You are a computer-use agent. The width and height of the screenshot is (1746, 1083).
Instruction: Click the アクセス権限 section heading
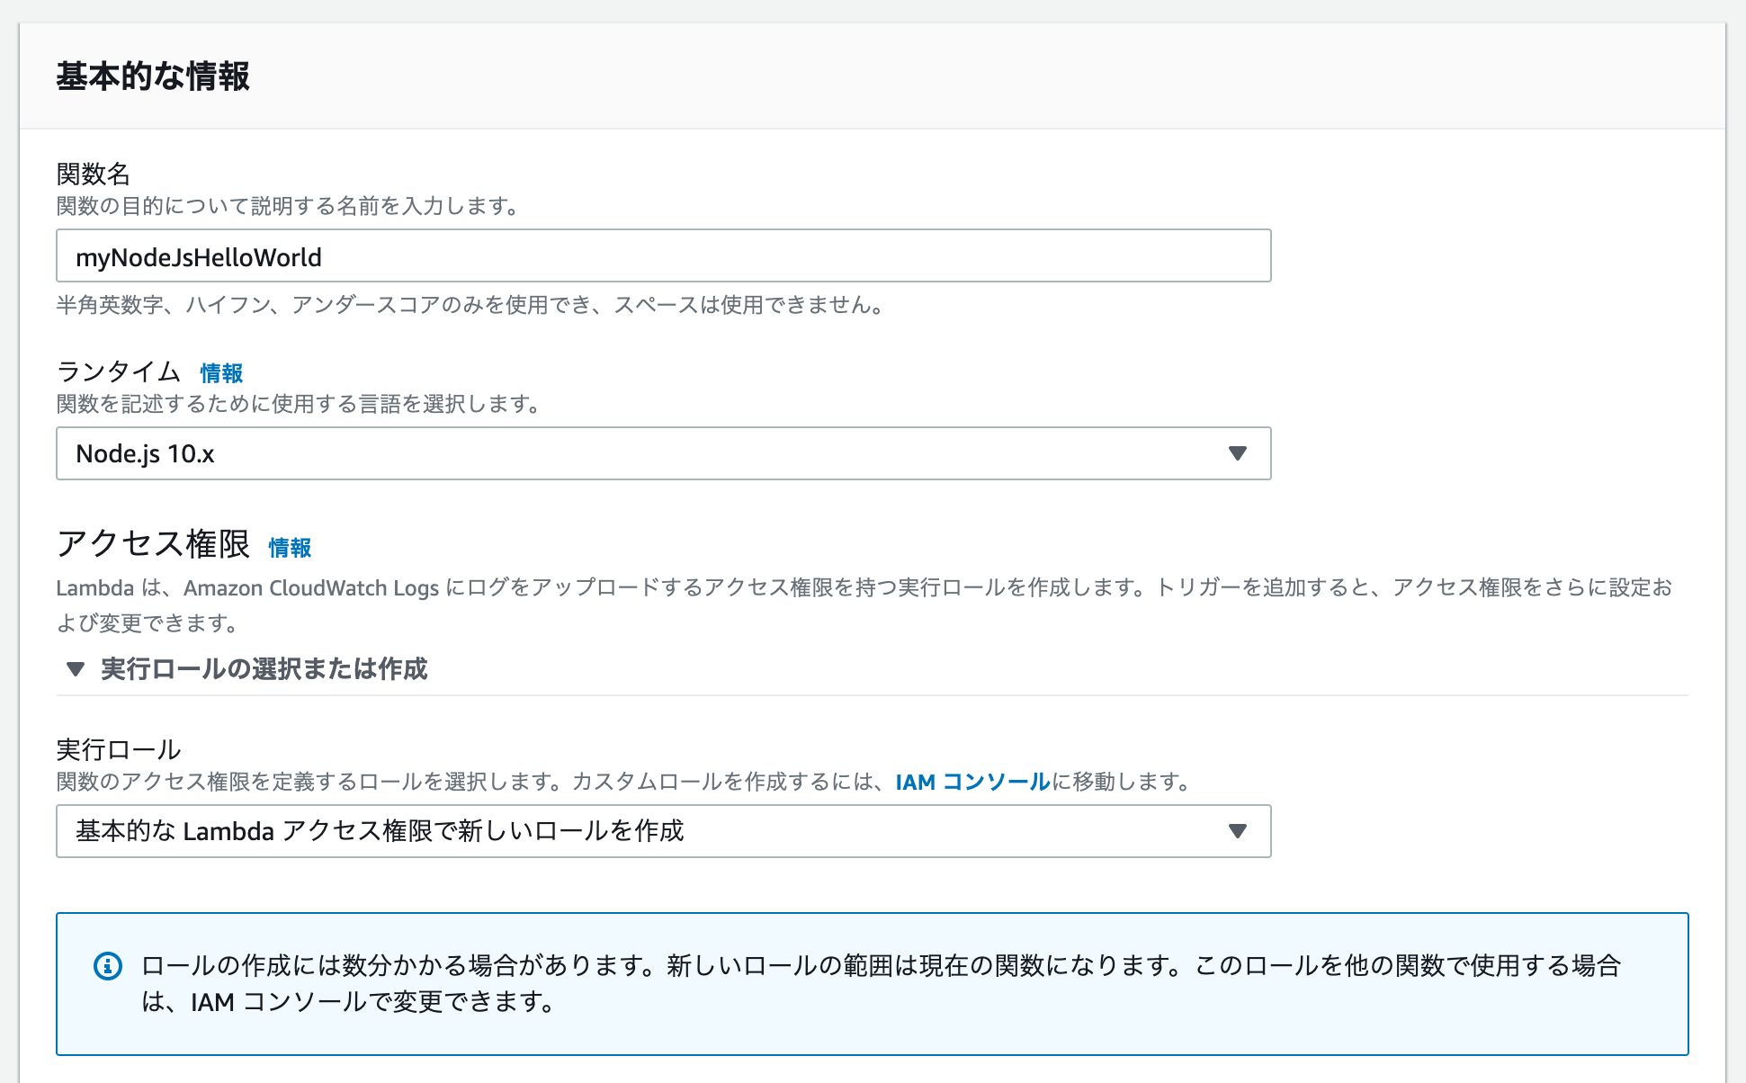point(153,544)
